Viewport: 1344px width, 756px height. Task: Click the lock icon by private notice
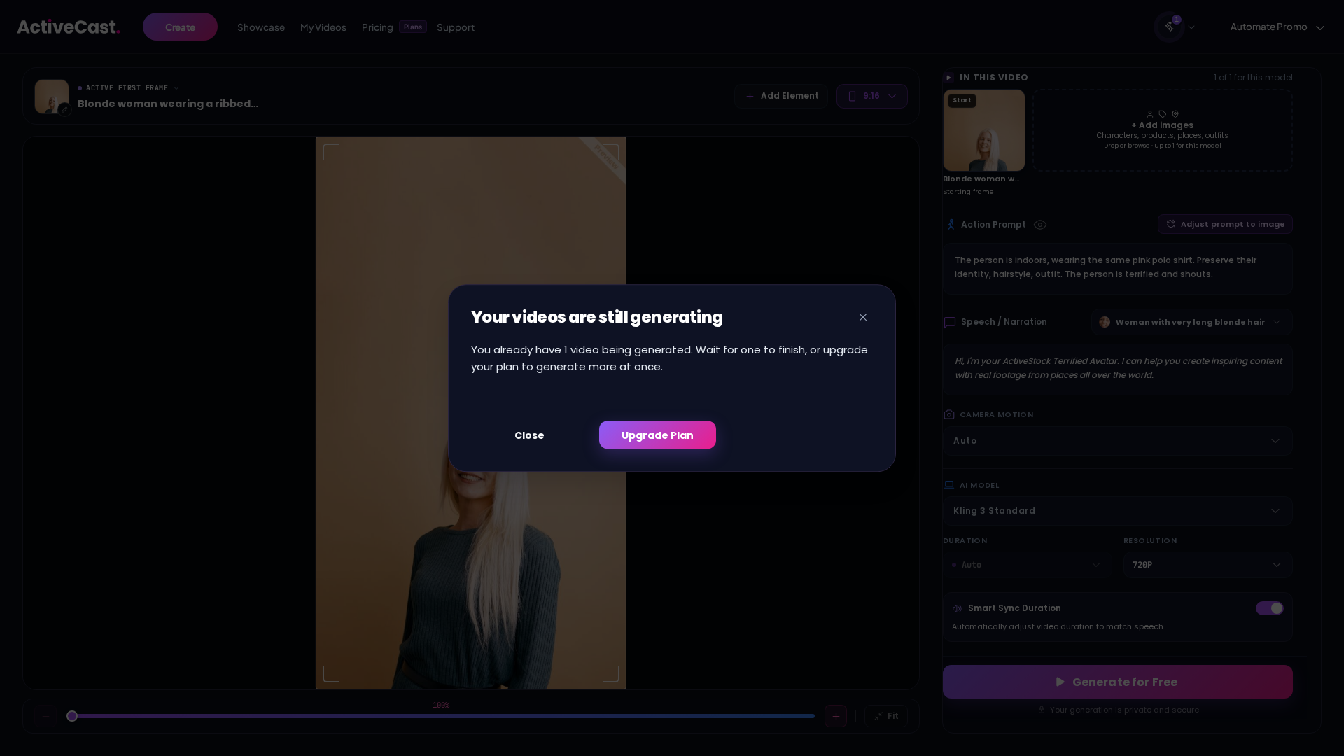(1042, 710)
